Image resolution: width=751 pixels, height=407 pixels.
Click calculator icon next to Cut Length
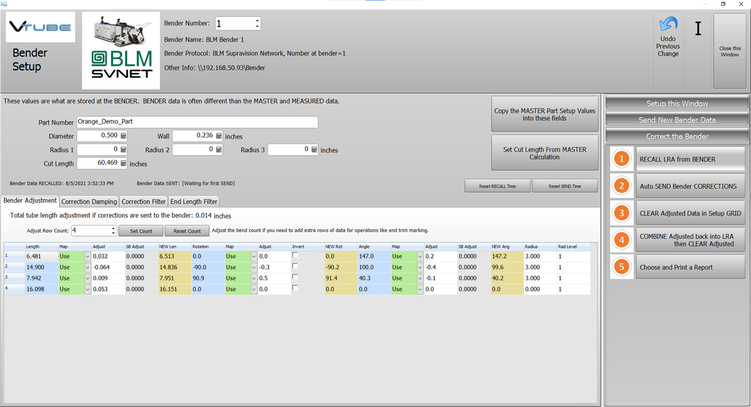click(x=123, y=164)
